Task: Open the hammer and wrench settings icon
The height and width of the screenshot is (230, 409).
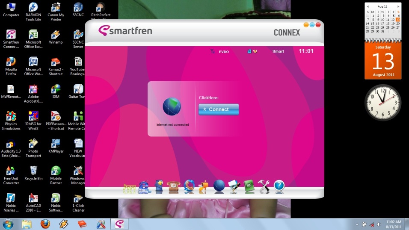Action: pos(264,186)
